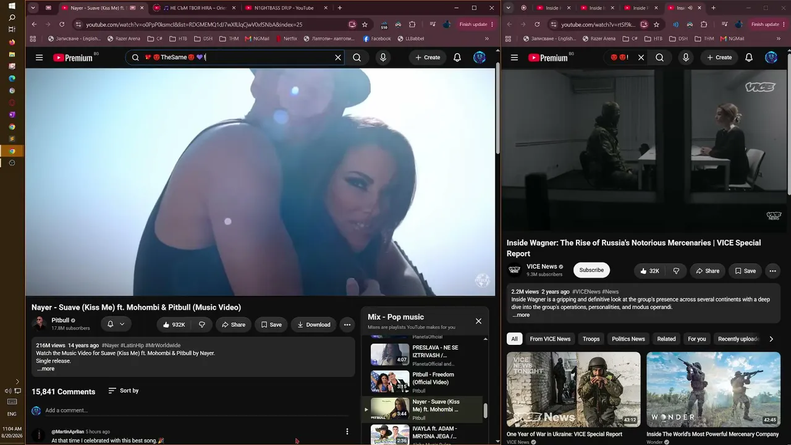Switch to N1GHTBASS DRIP YouTube tab
The width and height of the screenshot is (791, 445).
point(283,8)
